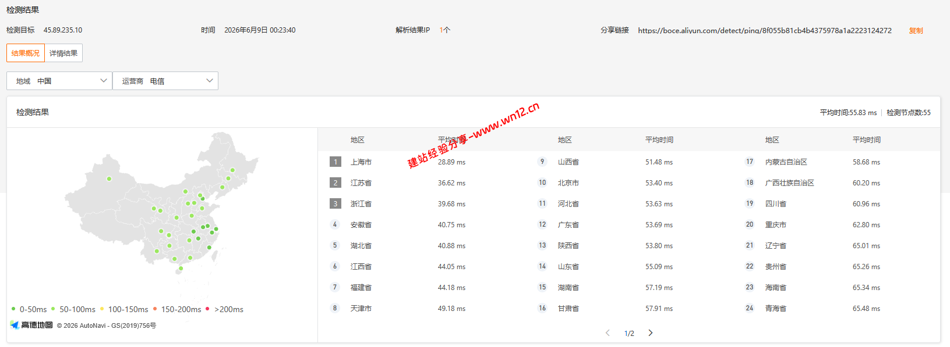Screen dimensions: 950x347
Task: Click the 0-50ms legend dot
Action: (x=13, y=309)
